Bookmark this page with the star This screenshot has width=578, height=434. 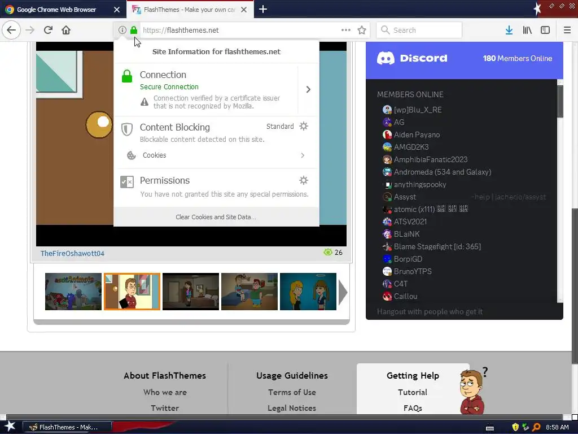coord(362,30)
